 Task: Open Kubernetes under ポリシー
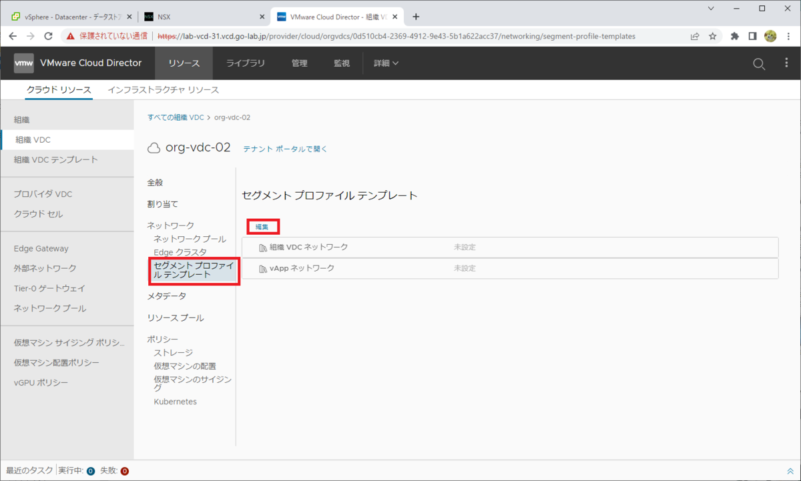176,402
